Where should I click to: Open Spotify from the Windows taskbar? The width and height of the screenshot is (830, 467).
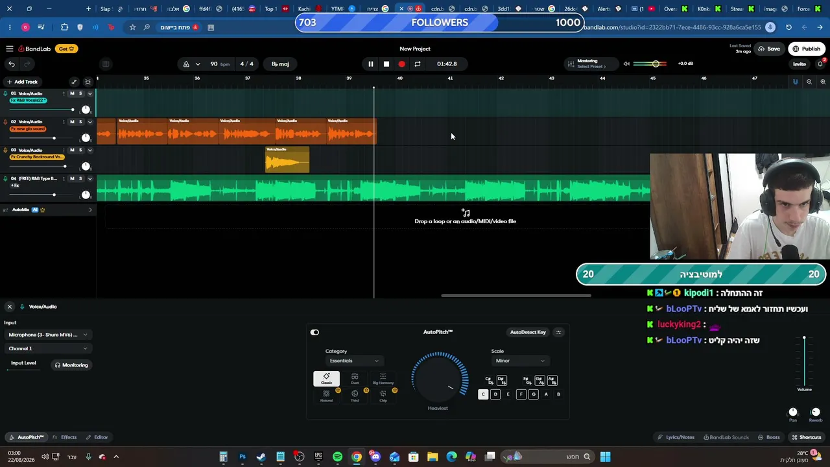(x=337, y=457)
